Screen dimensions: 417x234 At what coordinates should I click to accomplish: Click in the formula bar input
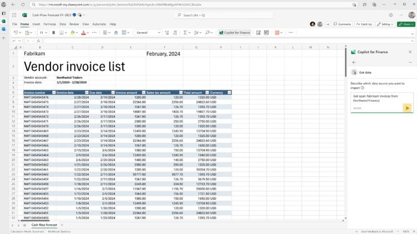point(227,41)
